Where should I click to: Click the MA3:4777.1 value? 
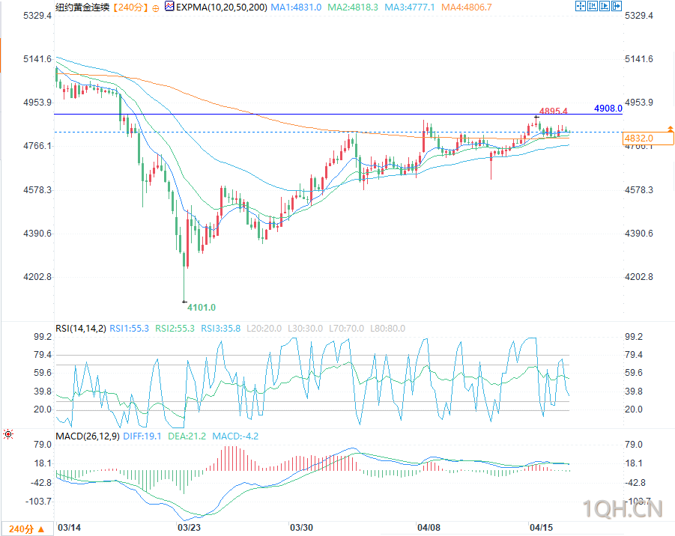[x=410, y=7]
